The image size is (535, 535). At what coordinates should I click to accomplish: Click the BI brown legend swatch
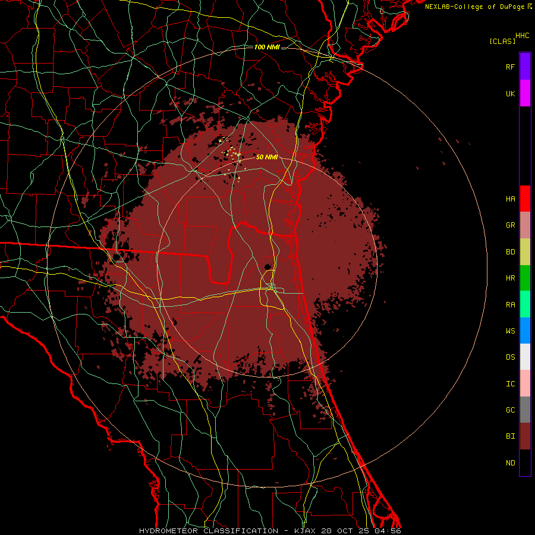(x=525, y=436)
